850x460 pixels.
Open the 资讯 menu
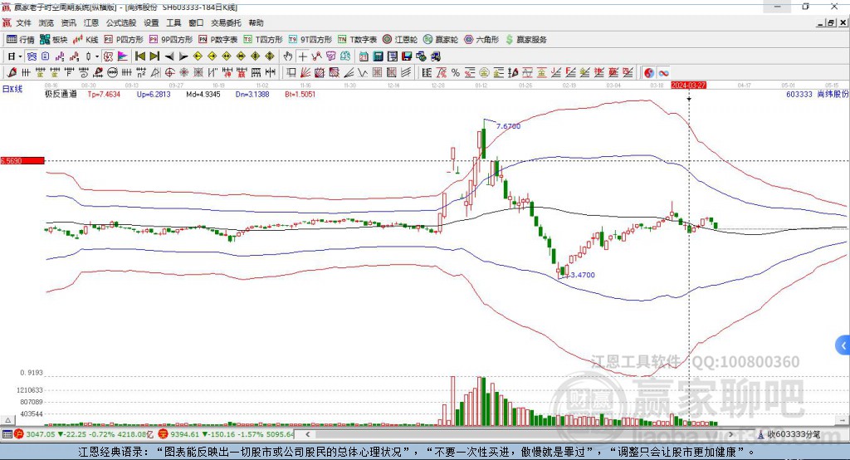(68, 22)
